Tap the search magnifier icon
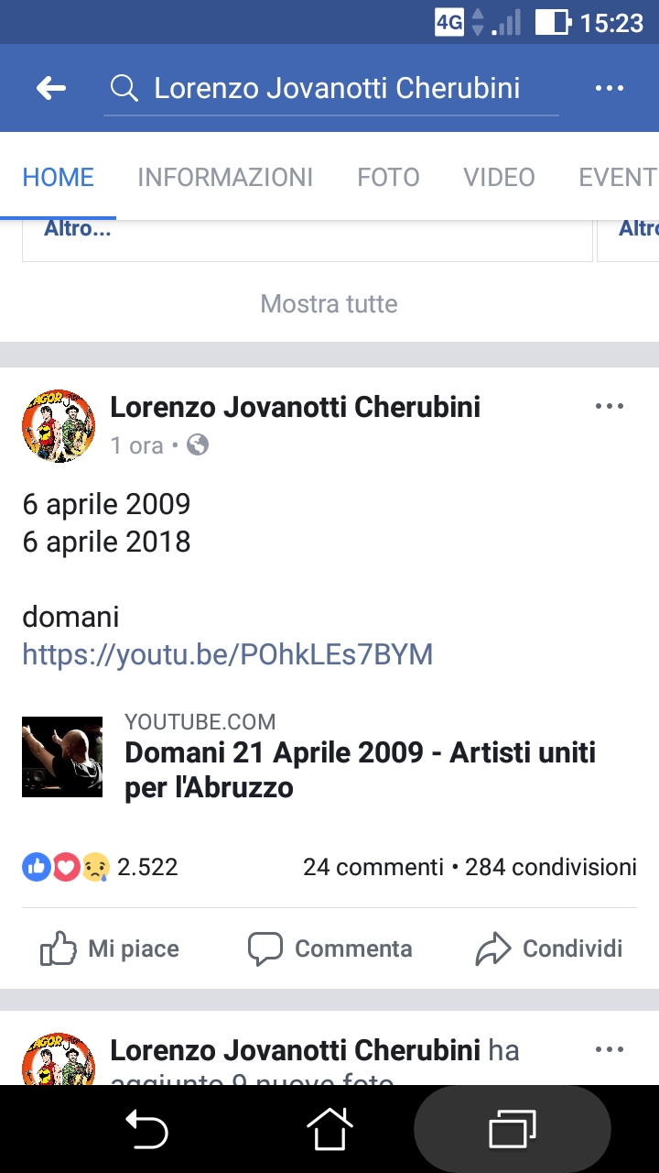Viewport: 659px width, 1173px height. 124,88
